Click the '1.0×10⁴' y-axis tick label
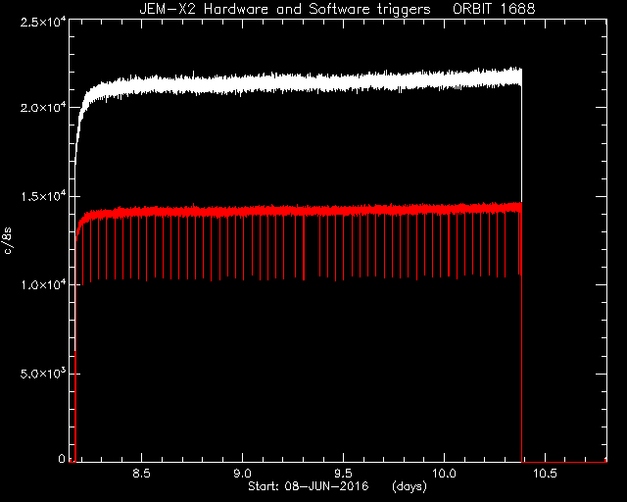 [43, 284]
